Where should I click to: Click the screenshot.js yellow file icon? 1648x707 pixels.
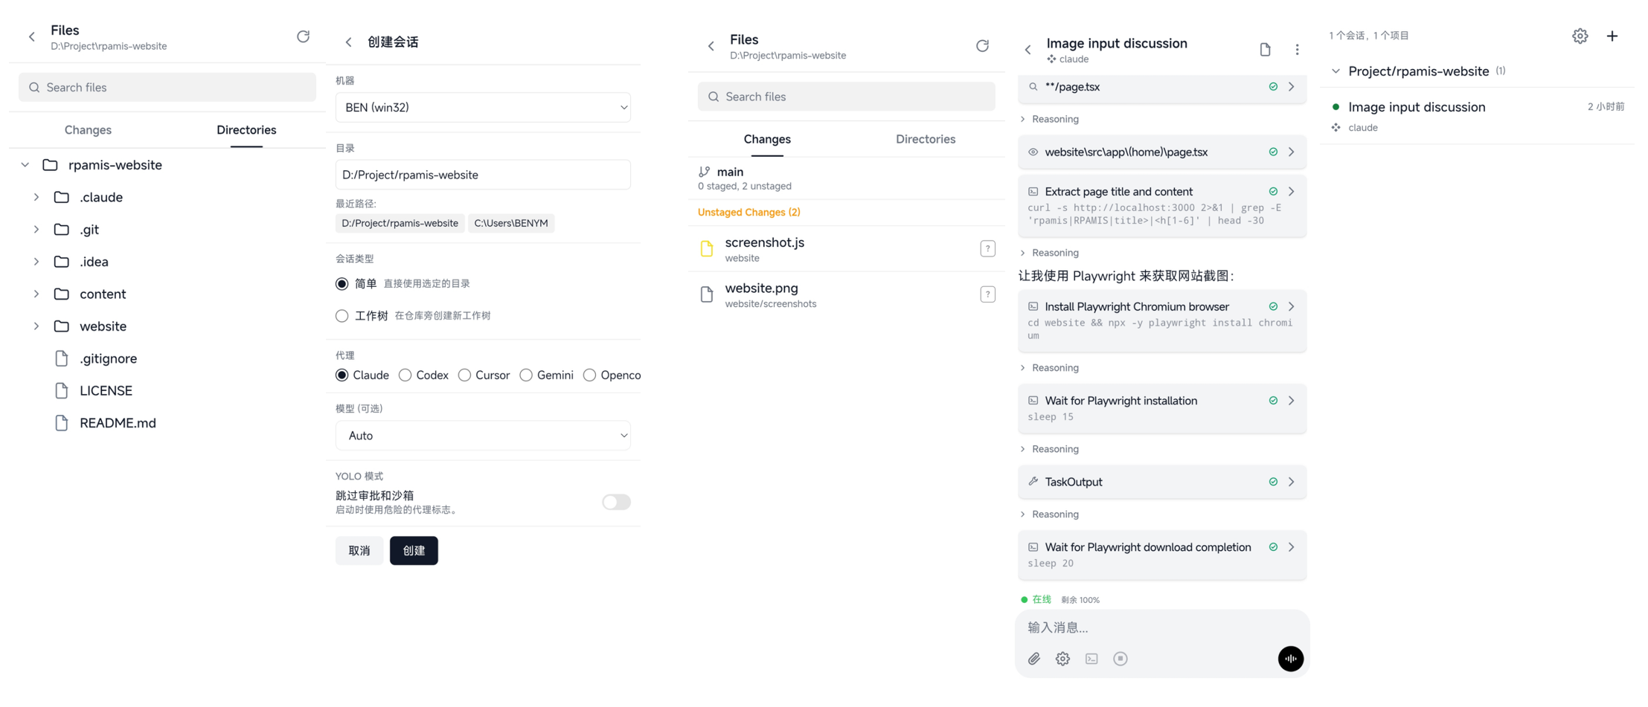click(707, 249)
